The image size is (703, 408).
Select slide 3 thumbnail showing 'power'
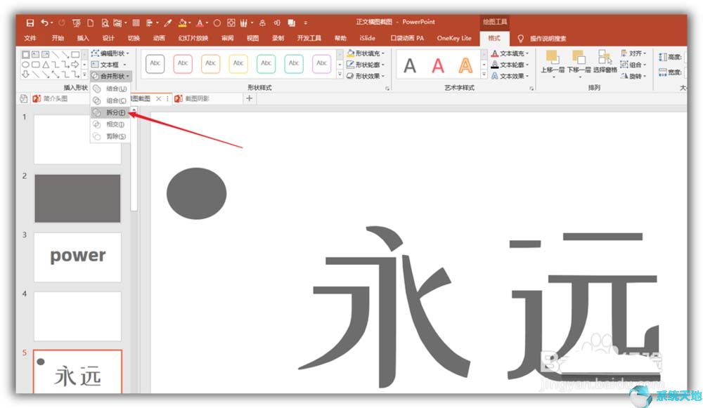[77, 257]
